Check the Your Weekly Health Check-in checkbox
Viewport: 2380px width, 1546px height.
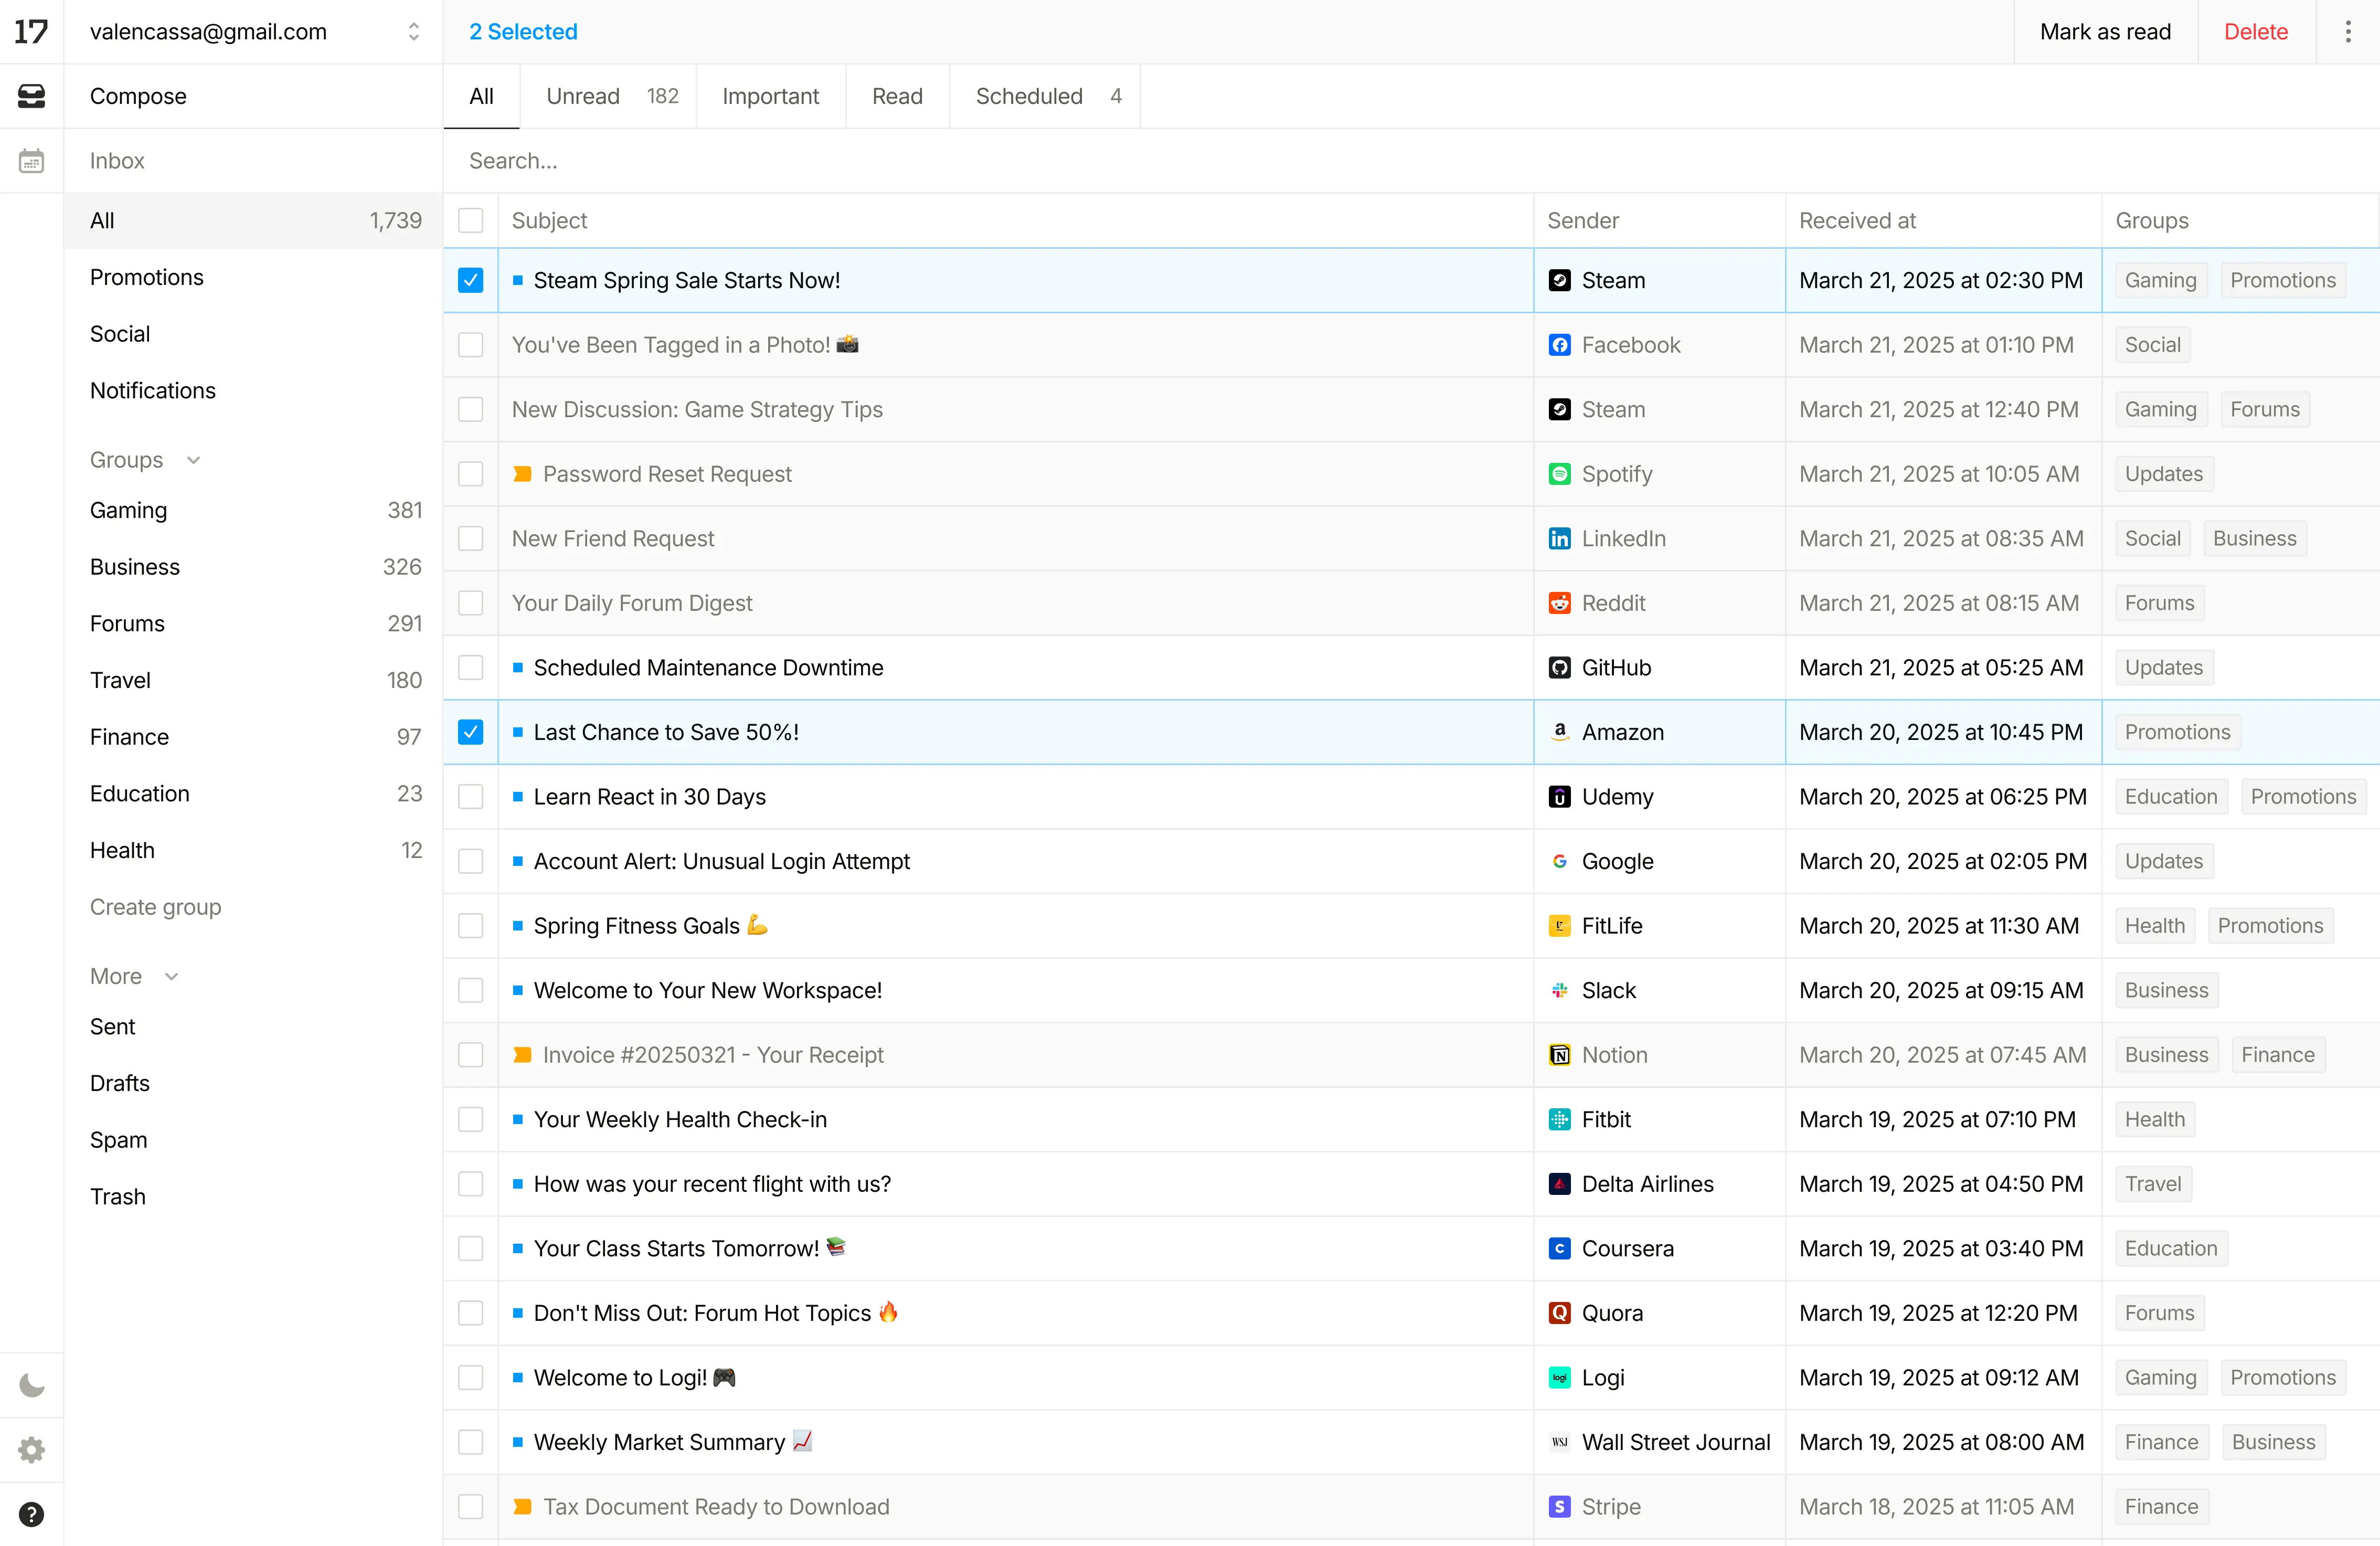pyautogui.click(x=470, y=1119)
